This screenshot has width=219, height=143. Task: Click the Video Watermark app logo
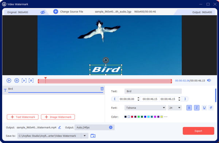pyautogui.click(x=4, y=4)
